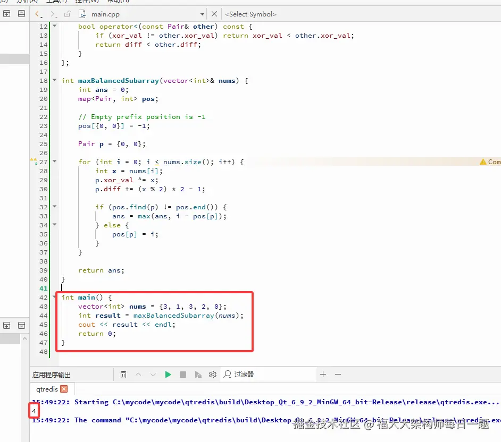Click the file lock writable icon
The image size is (501, 442).
coord(67,14)
